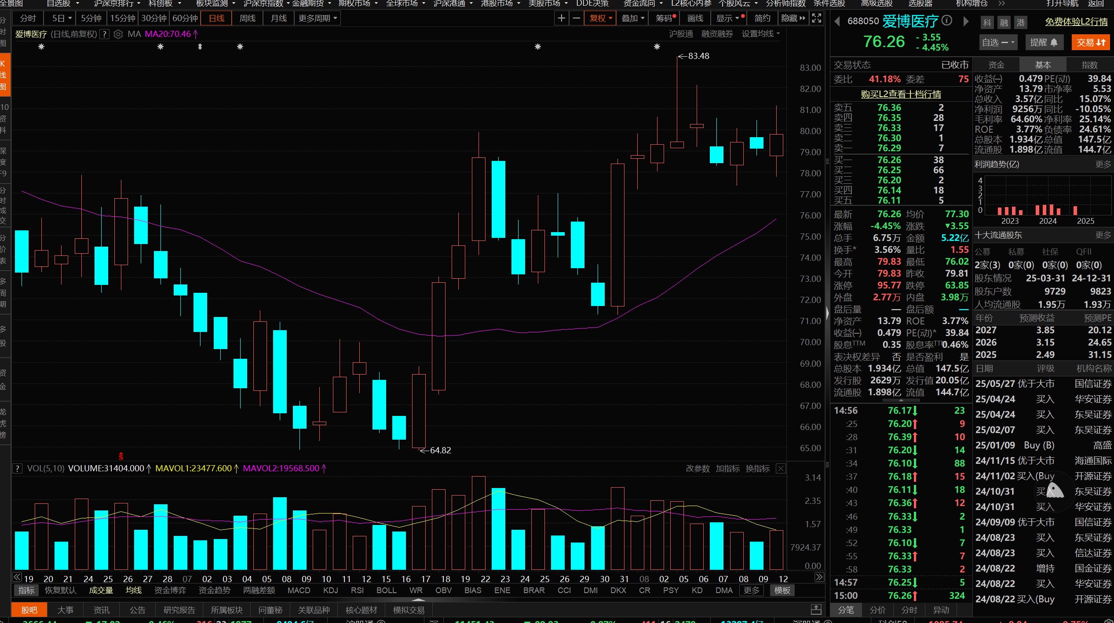Go to previous stock arrow

tap(837, 21)
